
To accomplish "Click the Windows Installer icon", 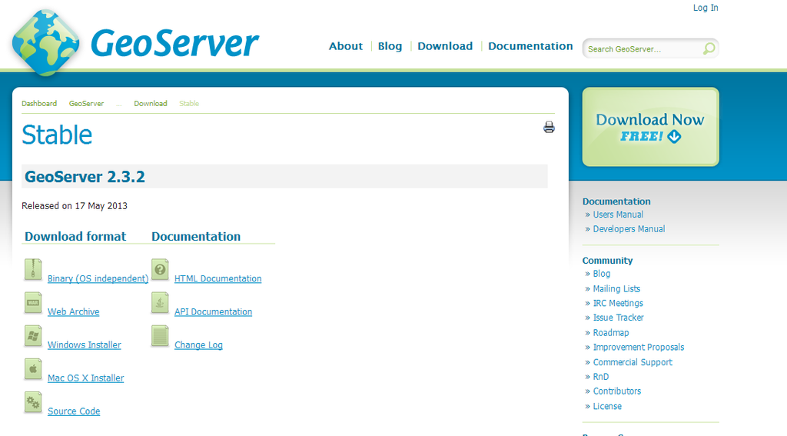I will (33, 336).
